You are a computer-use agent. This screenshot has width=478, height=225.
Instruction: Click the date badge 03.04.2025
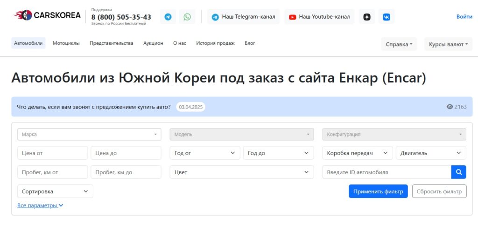click(x=191, y=107)
